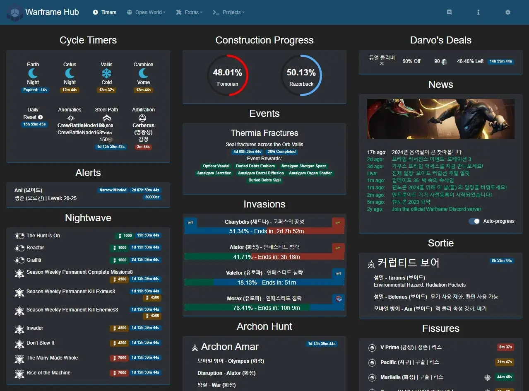Click the Amalgam Serration reward badge
Viewport: 529px width, 391px height.
tap(214, 173)
